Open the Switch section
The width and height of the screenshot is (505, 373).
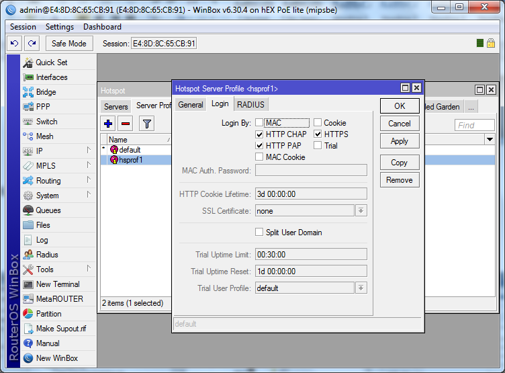pyautogui.click(x=58, y=122)
